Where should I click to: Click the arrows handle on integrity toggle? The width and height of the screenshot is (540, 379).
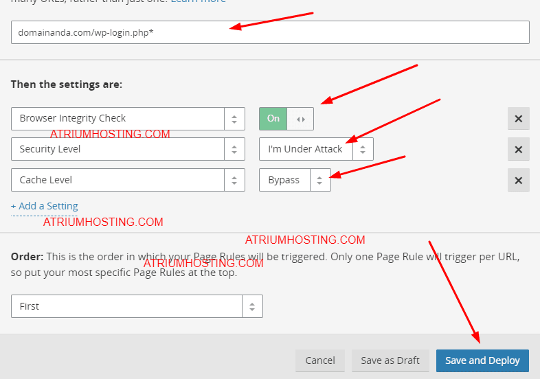[x=300, y=119]
